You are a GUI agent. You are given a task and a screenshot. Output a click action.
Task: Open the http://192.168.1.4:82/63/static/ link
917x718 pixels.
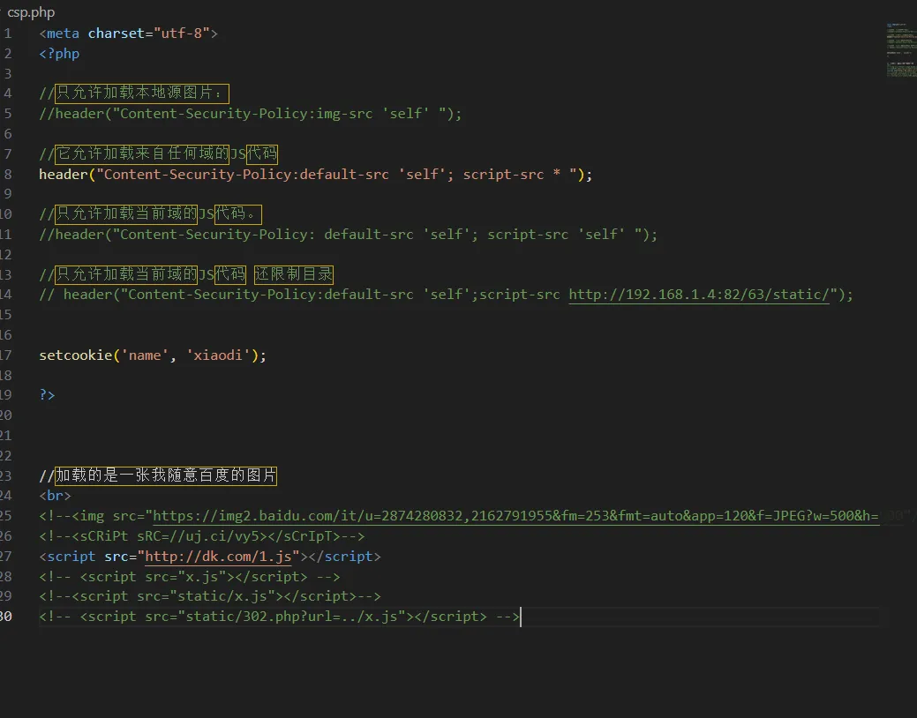699,294
